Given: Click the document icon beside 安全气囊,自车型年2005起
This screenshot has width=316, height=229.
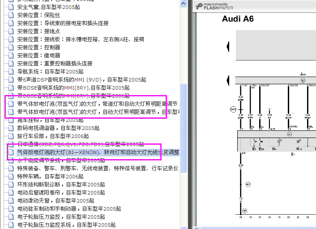Looking at the screenshot, I should (11, 7).
